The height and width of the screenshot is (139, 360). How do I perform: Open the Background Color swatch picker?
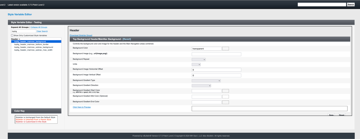click(x=225, y=49)
